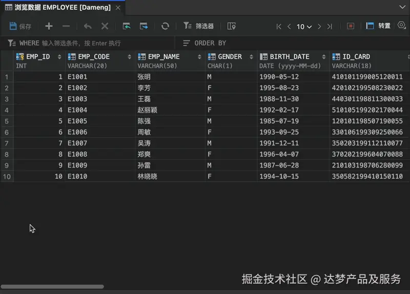410x294 pixels.
Task: Go to the last page
Action: [330, 27]
